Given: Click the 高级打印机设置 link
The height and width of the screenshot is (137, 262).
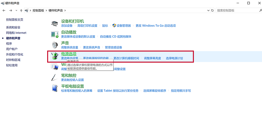Looking at the screenshot, I should click(x=87, y=26).
